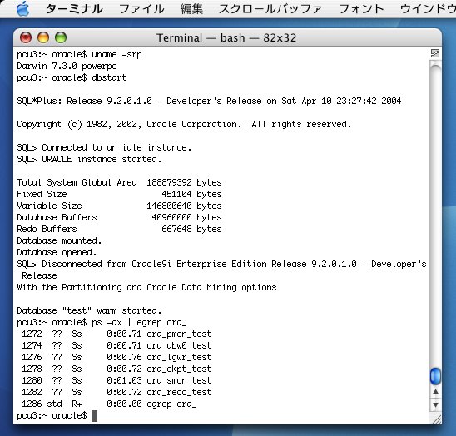Image resolution: width=456 pixels, height=436 pixels.
Task: Click the green zoom window button
Action: click(61, 37)
